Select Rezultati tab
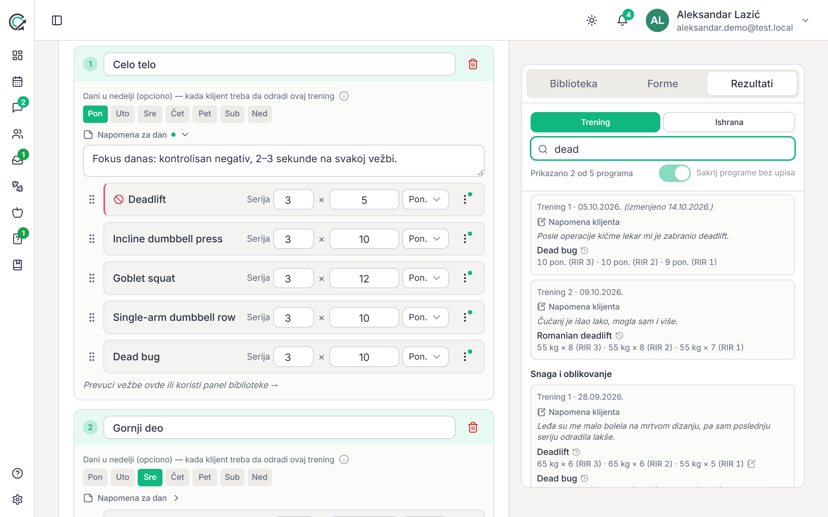This screenshot has width=828, height=517. pyautogui.click(x=752, y=84)
